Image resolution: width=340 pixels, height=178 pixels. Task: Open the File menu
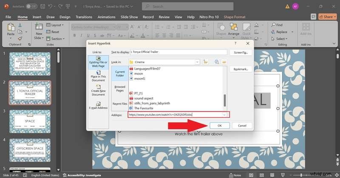click(8, 17)
